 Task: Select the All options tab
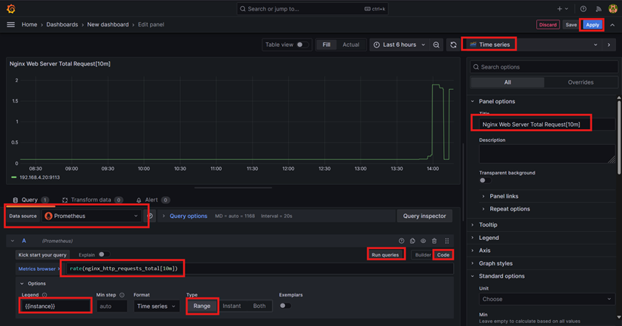(507, 82)
